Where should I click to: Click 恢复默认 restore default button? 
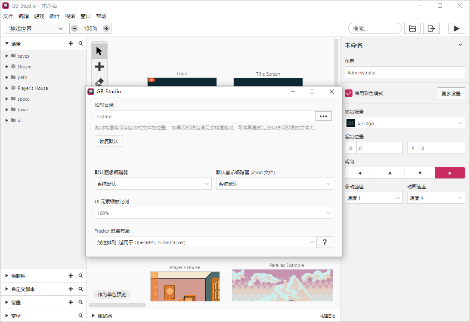point(109,141)
